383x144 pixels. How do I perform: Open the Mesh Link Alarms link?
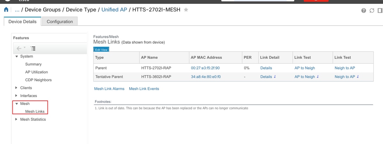[109, 89]
